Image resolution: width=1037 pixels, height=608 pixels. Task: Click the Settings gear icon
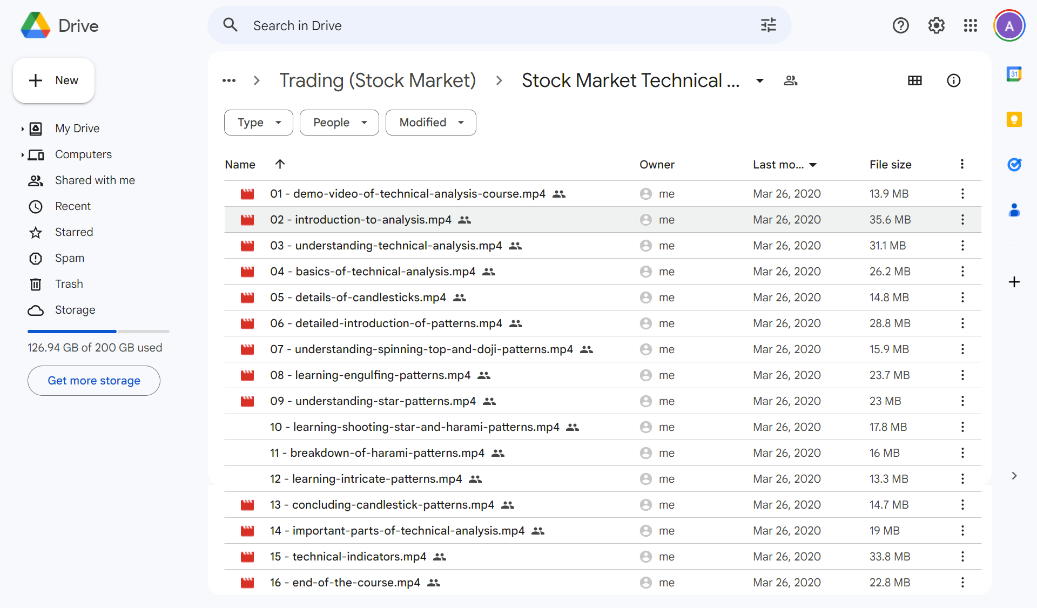tap(936, 25)
